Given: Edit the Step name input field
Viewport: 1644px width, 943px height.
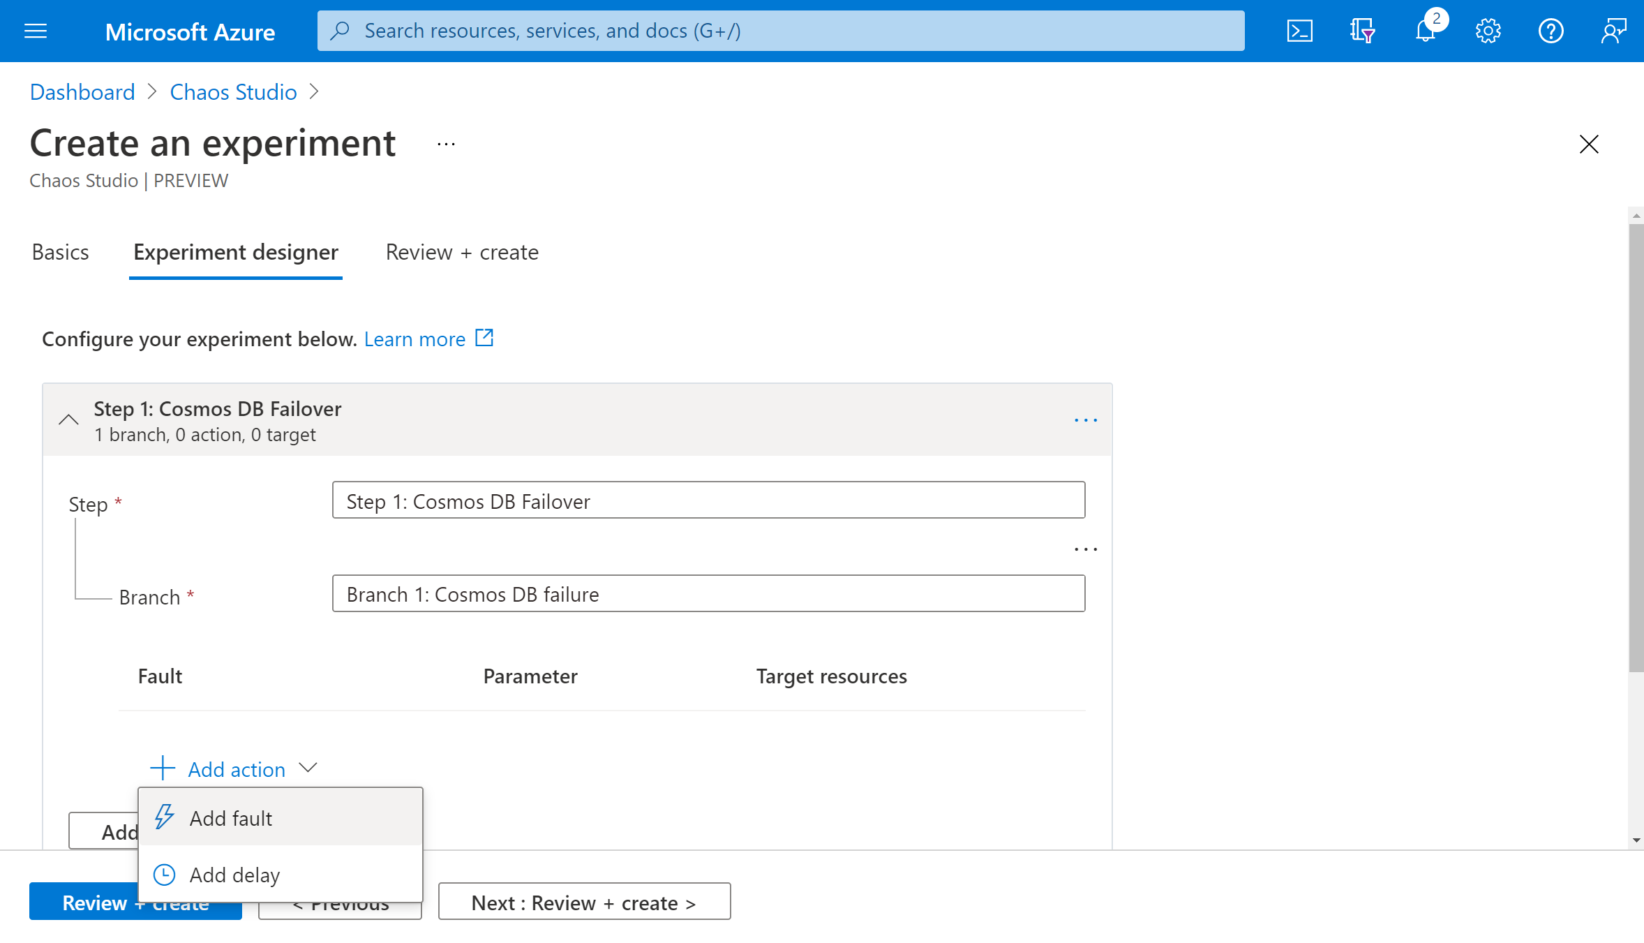Looking at the screenshot, I should (x=708, y=501).
